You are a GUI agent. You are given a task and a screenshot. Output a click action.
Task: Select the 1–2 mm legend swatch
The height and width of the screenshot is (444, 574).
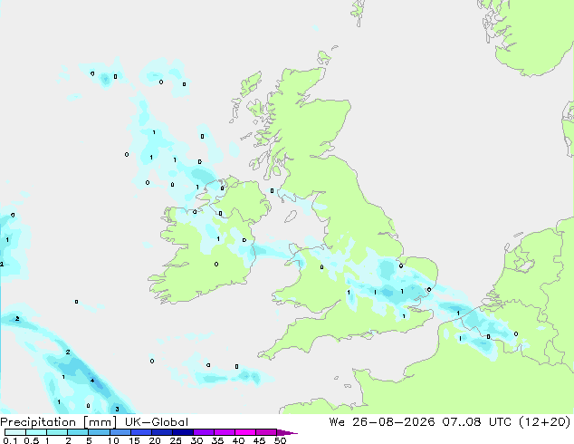57,432
